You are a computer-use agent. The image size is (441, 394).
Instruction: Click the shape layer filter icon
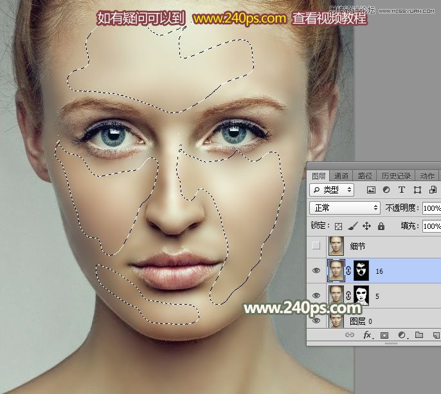(417, 190)
